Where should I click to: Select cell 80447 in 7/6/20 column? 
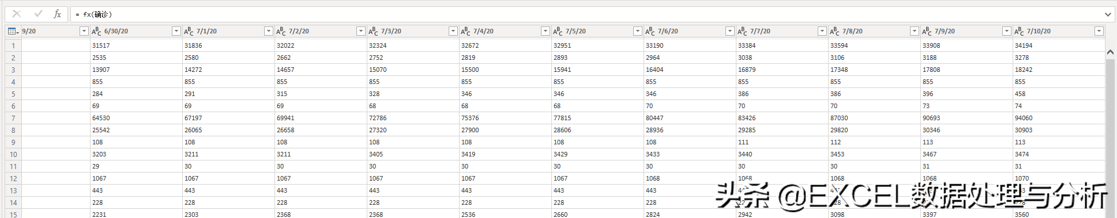coord(690,118)
